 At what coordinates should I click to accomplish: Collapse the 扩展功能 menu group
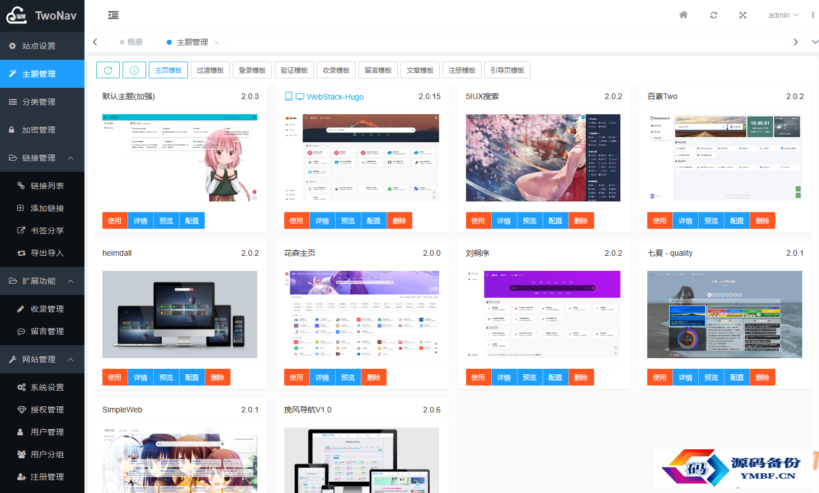click(42, 281)
